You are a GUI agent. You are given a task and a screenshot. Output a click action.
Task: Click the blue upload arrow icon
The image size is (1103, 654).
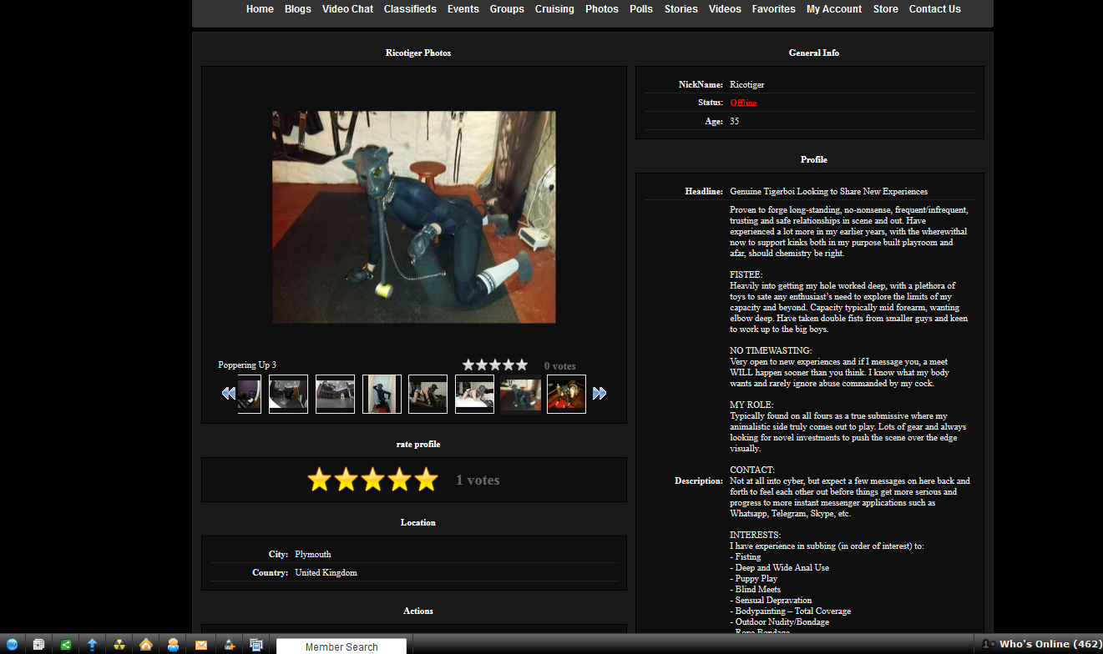pos(92,644)
